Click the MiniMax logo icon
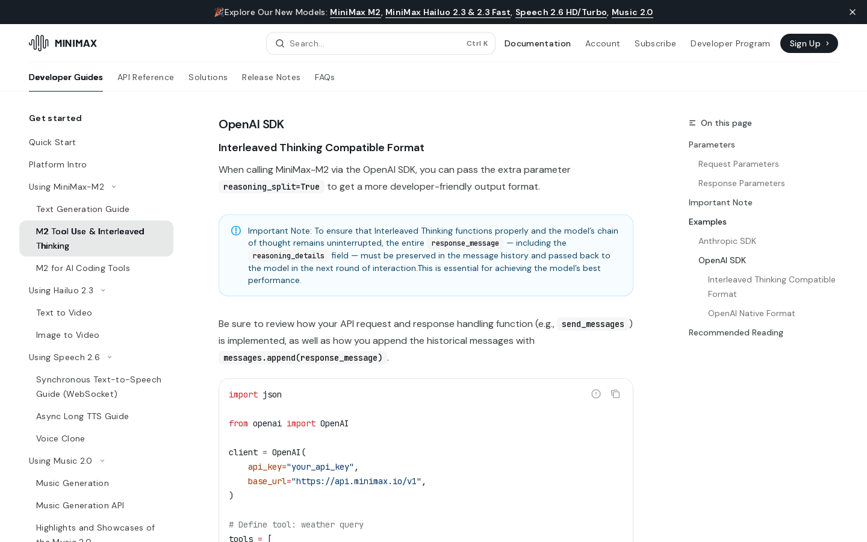This screenshot has height=542, width=867. click(x=38, y=43)
